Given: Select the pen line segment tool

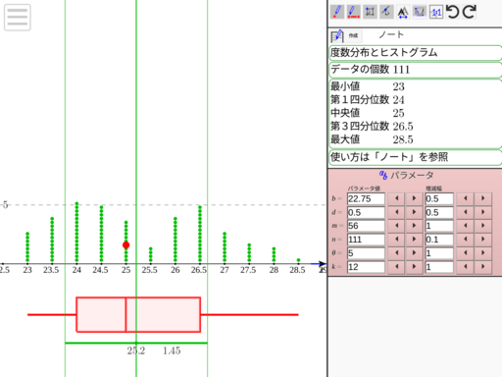Looking at the screenshot, I should [x=354, y=12].
